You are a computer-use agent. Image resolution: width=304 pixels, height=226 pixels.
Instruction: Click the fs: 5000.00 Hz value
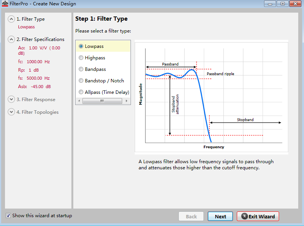(34, 78)
